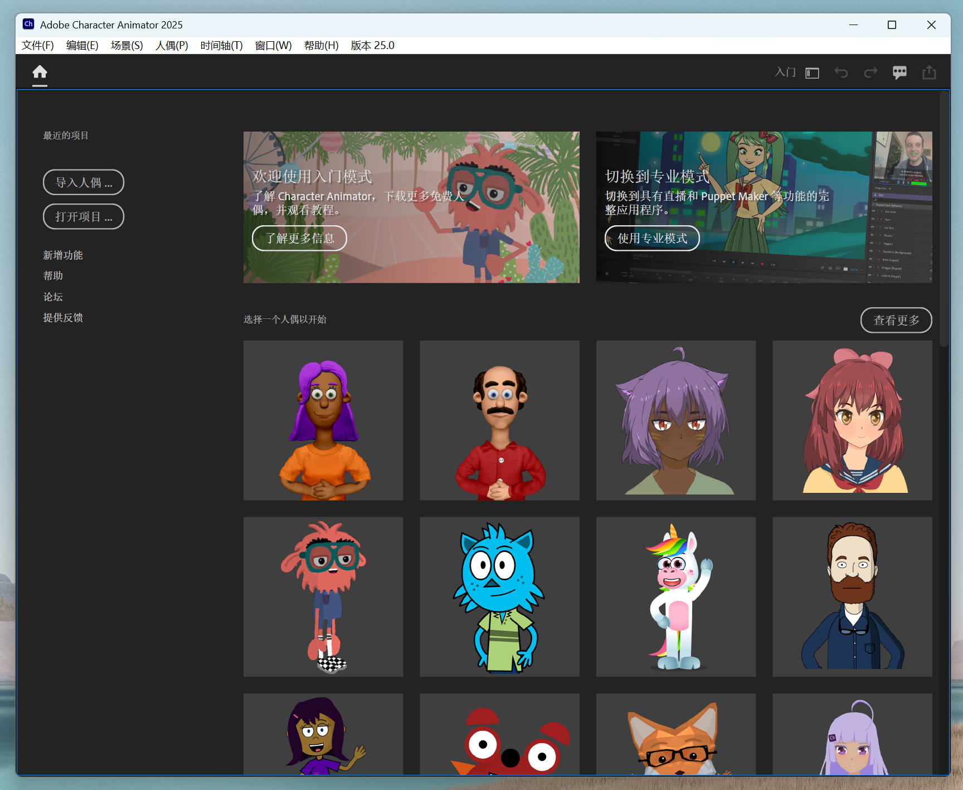Click the vertical scrollbar of the home page
Viewport: 963px width, 790px height.
tap(943, 219)
